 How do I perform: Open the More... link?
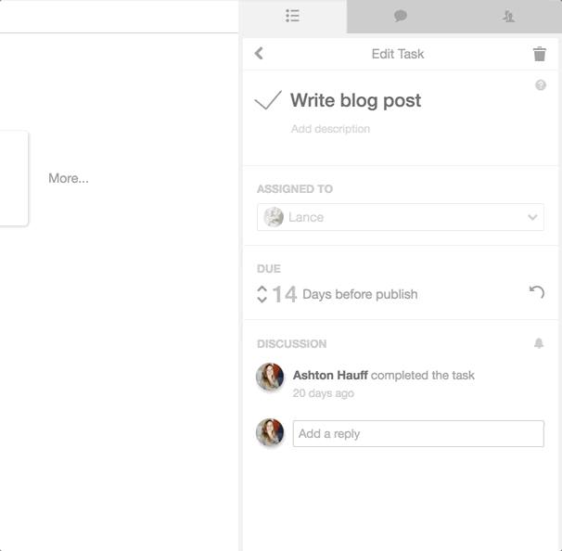69,178
